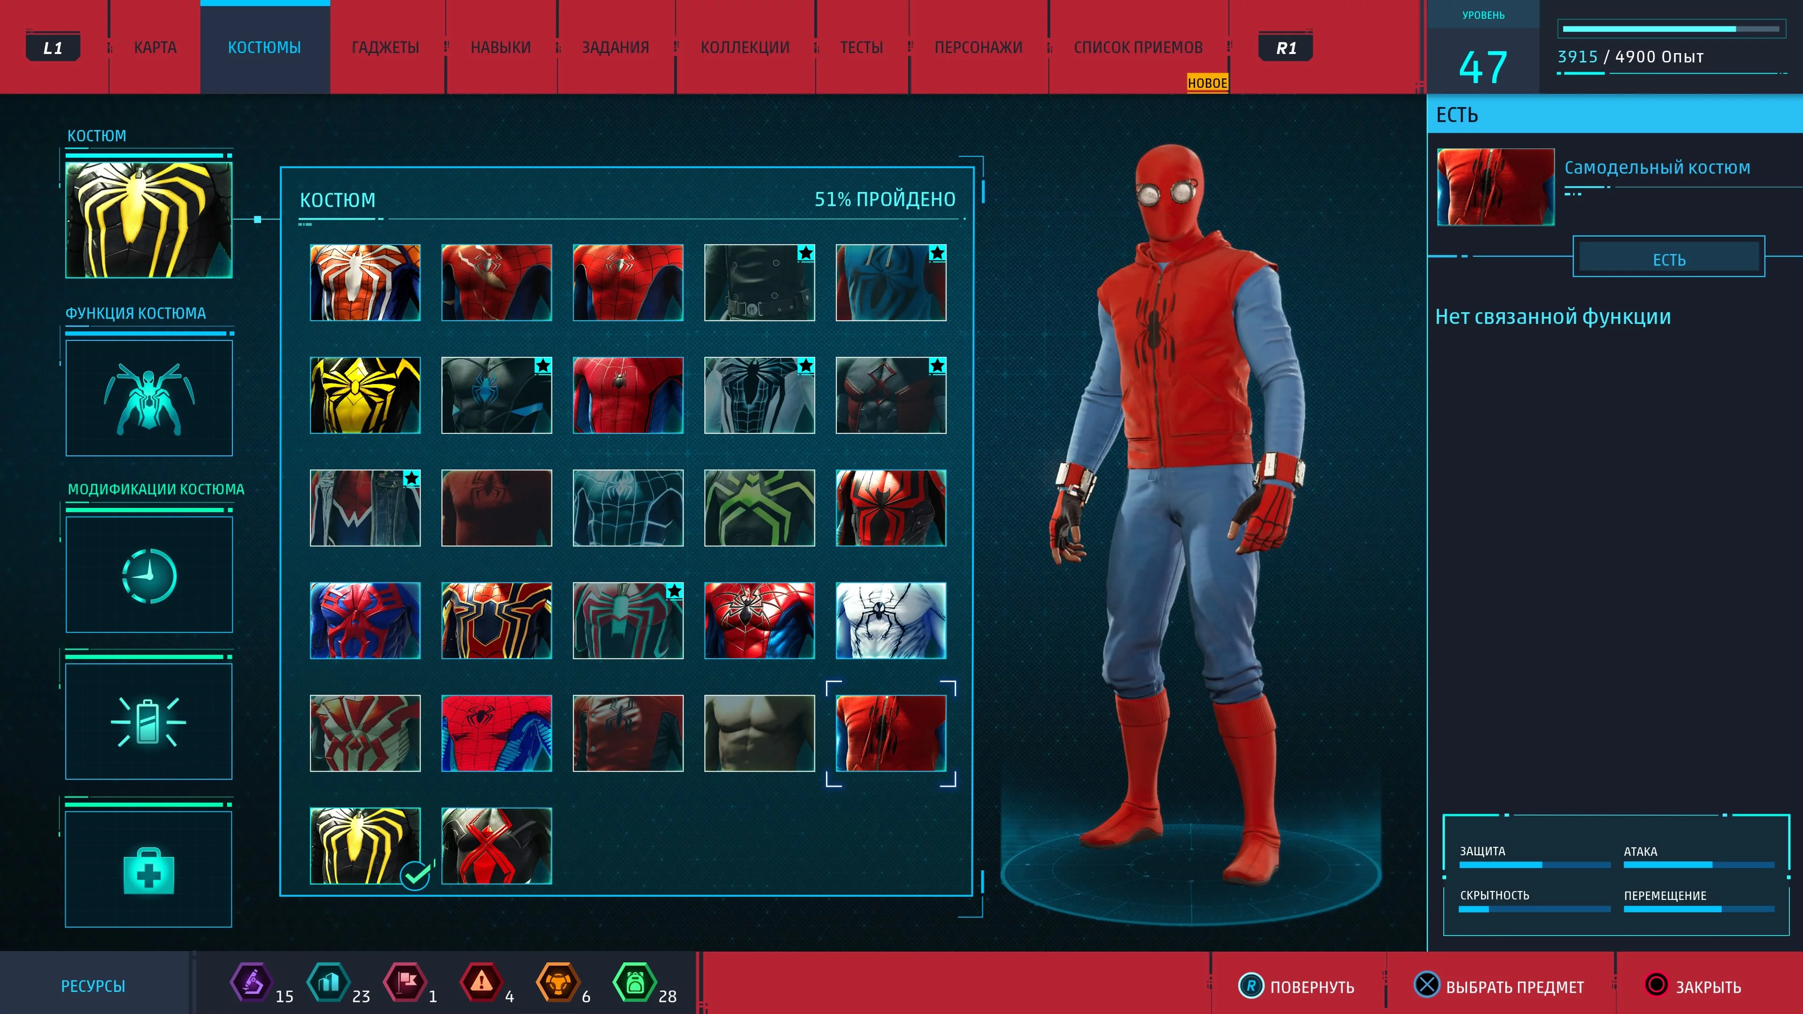
Task: Pick the classic red suit, first row third
Action: (628, 283)
